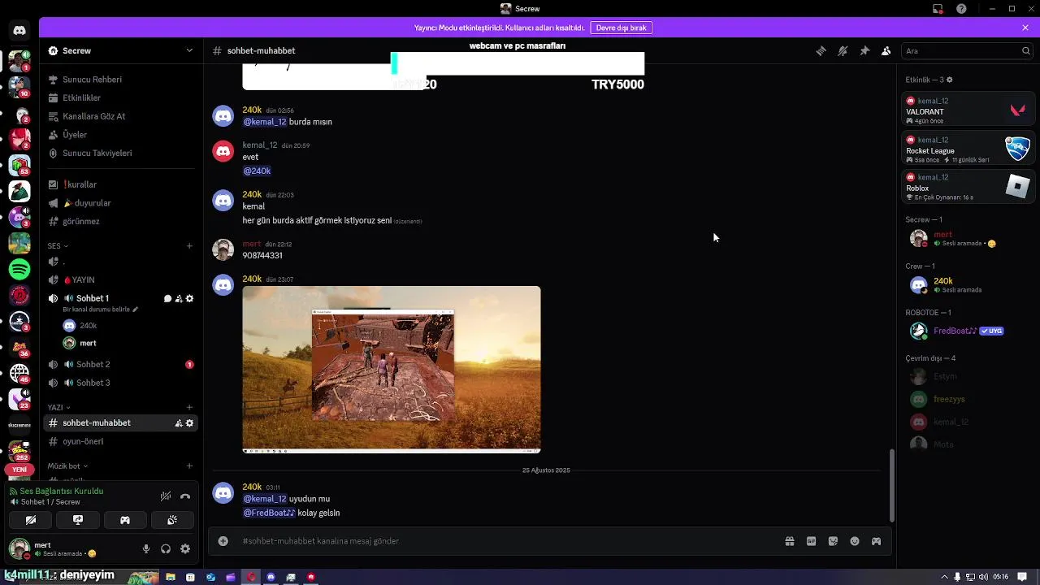Show pinned messages pin icon

click(x=864, y=50)
